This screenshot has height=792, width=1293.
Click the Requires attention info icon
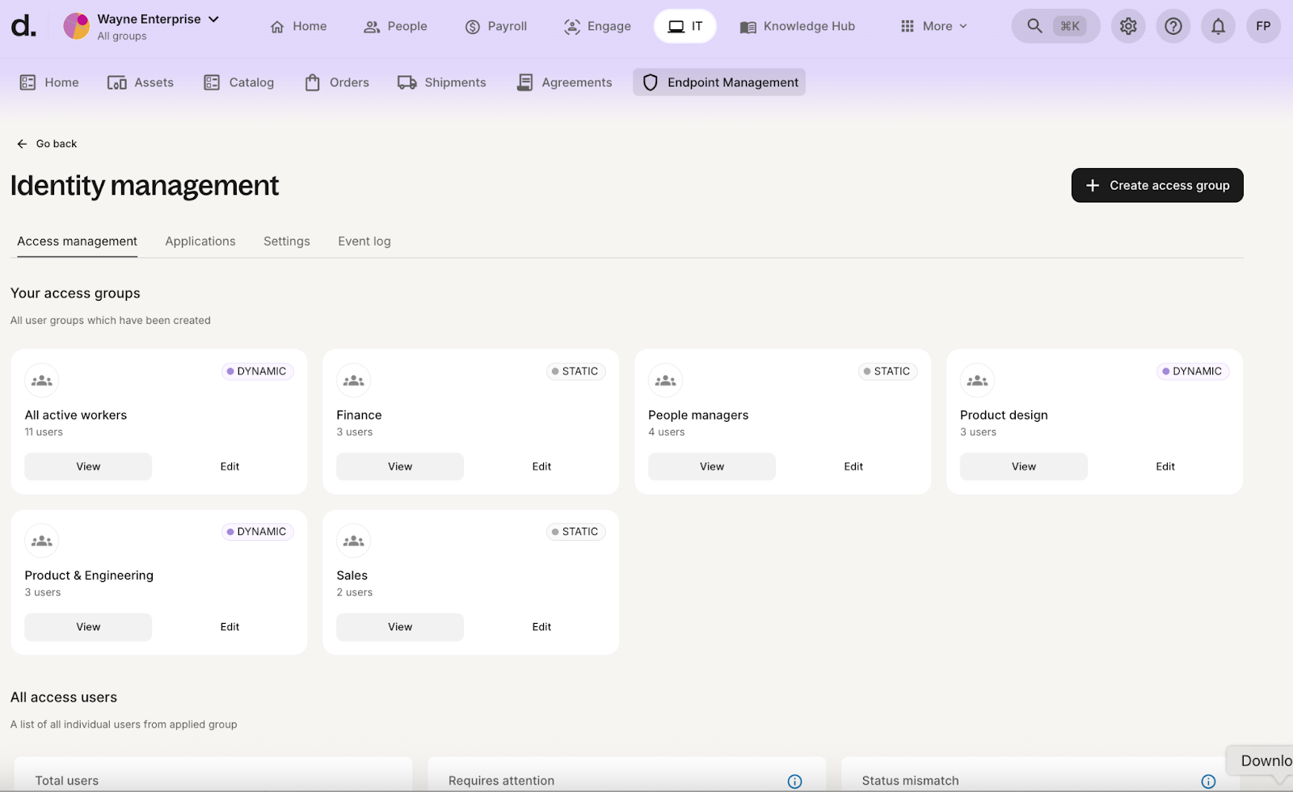point(794,781)
